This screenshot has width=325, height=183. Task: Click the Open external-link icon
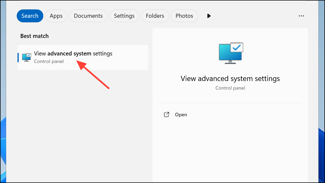pyautogui.click(x=167, y=115)
